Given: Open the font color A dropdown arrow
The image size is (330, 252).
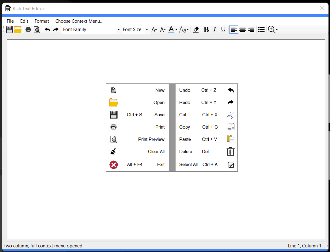Looking at the screenshot, I should coord(176,30).
